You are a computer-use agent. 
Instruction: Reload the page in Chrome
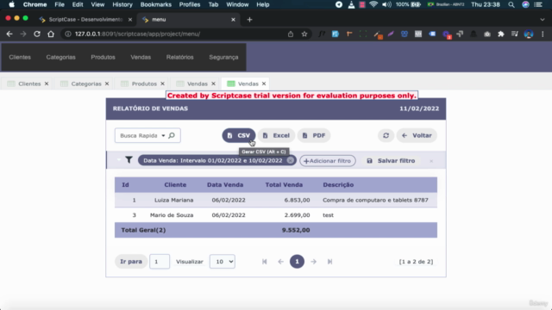pos(37,34)
